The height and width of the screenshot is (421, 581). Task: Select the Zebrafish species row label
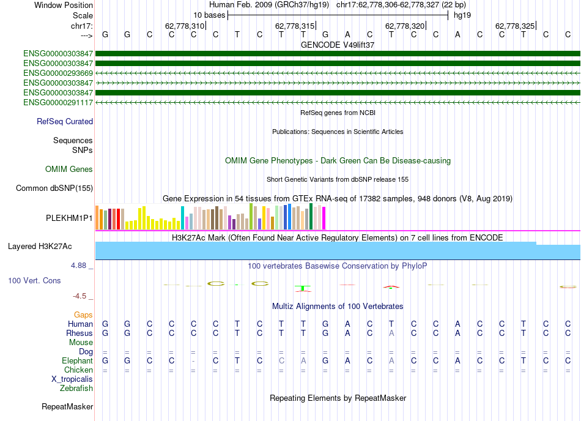tap(76, 389)
